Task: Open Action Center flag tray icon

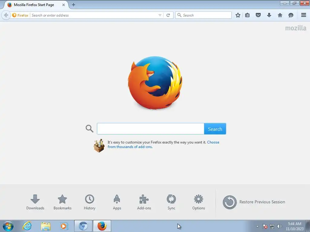Action: [265, 226]
